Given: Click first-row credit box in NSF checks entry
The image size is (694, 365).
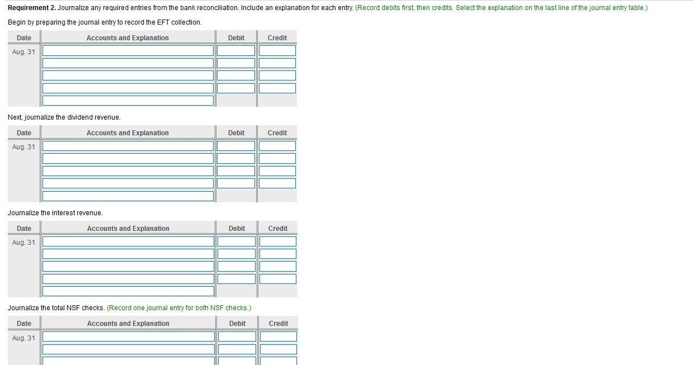Looking at the screenshot, I should (278, 336).
